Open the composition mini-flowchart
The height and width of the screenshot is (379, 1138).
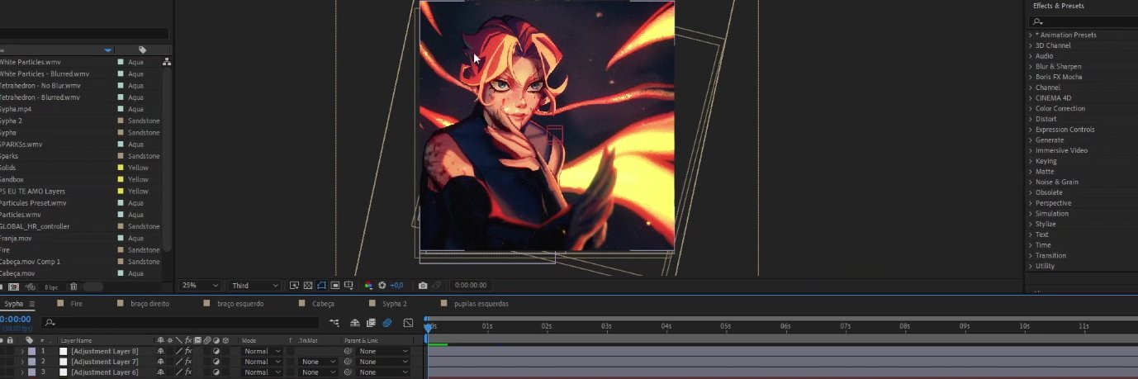point(334,323)
